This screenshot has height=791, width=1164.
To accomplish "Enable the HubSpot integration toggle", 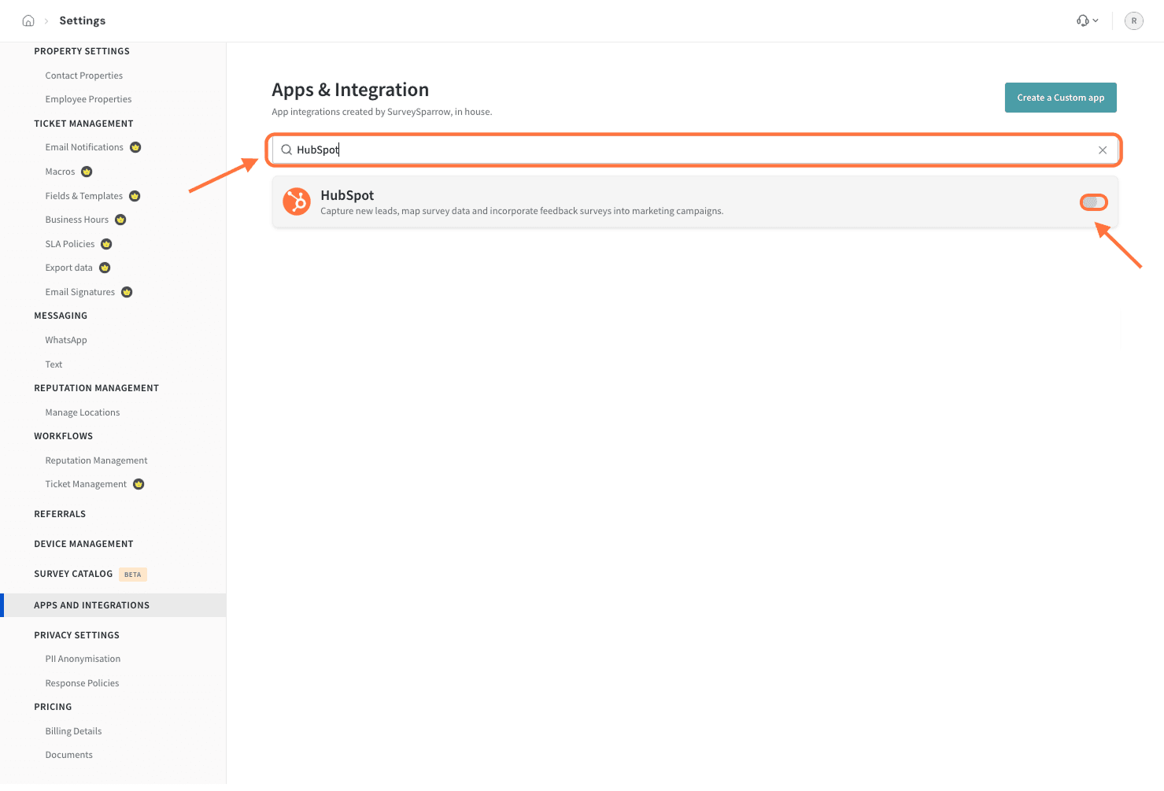I will click(x=1093, y=202).
